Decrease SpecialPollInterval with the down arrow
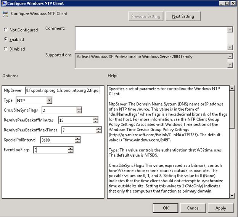The height and width of the screenshot is (217, 238). [x=77, y=141]
